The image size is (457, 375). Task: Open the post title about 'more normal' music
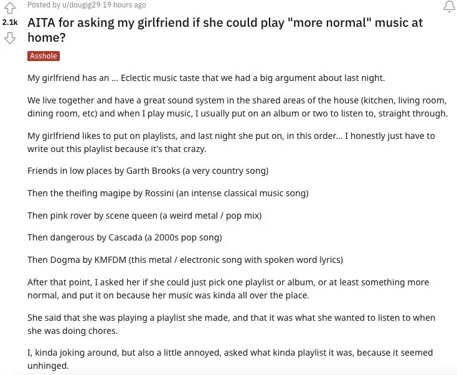[x=225, y=30]
